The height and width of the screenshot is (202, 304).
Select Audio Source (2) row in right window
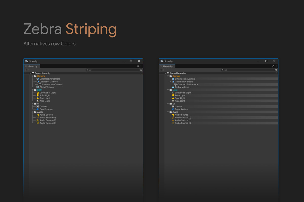[x=183, y=120]
